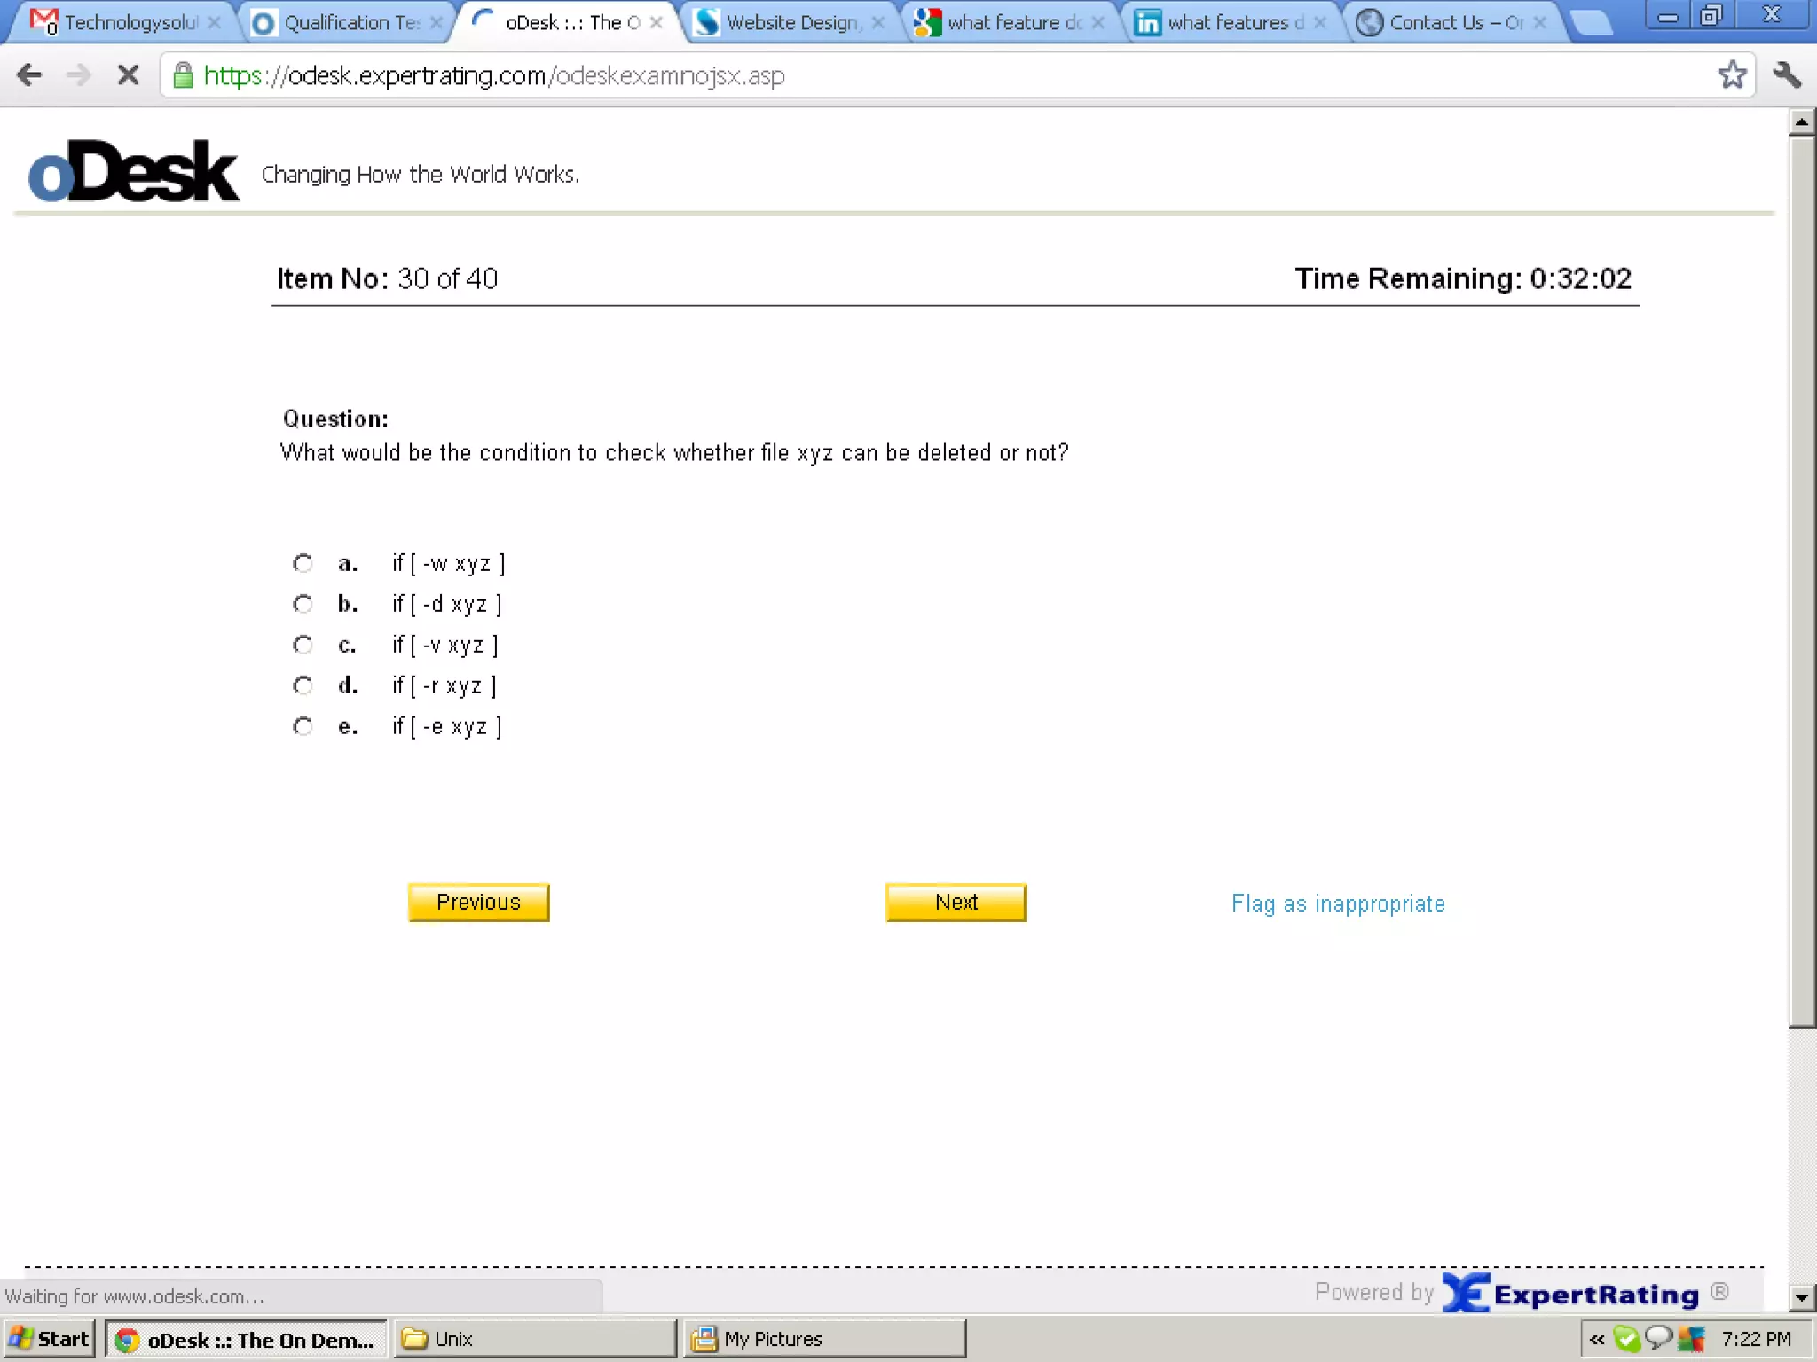Select radio option b: if [ -d xyz ]
The width and height of the screenshot is (1817, 1362).
pos(303,604)
